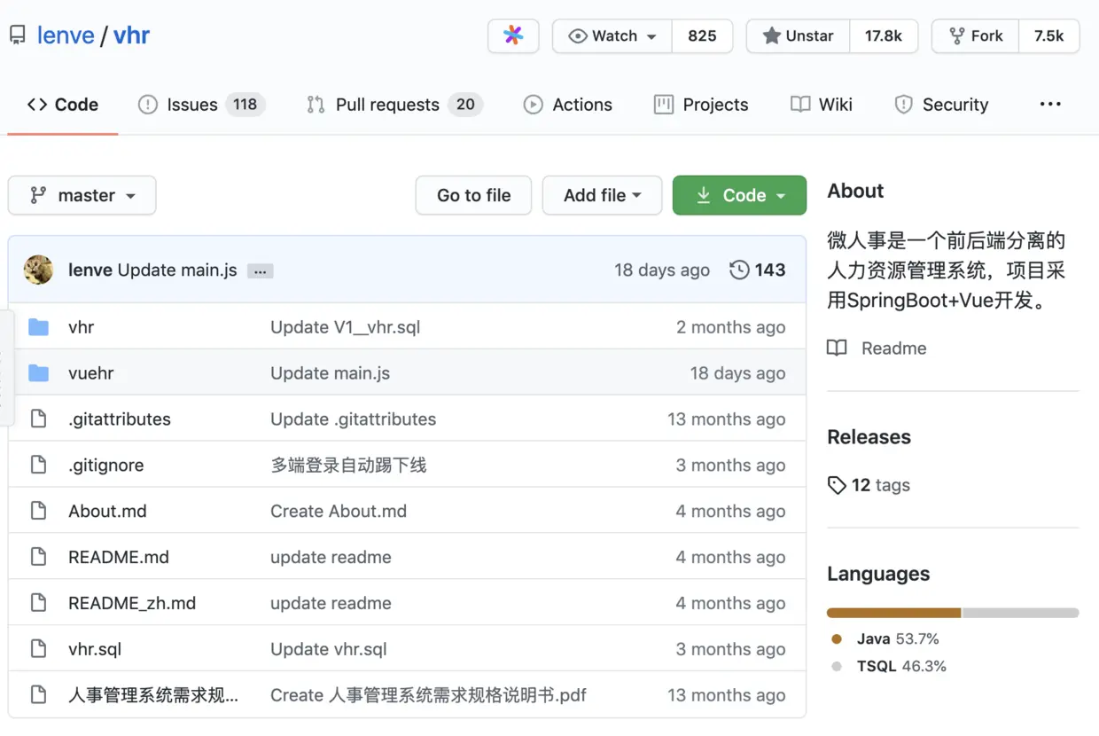Open the vuehr folder
The height and width of the screenshot is (736, 1099).
[90, 373]
